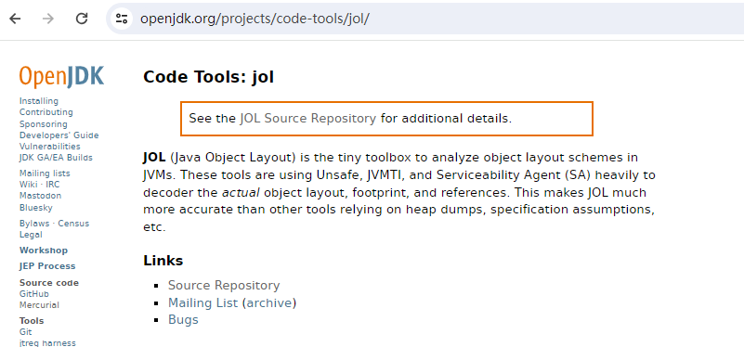Go to JDK GA/EA Builds

(56, 158)
